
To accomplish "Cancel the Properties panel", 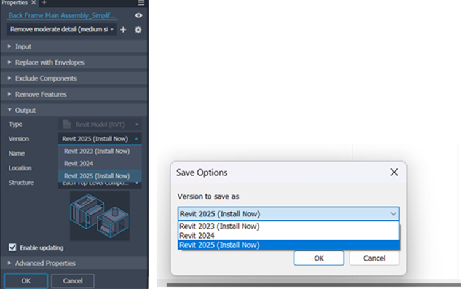I will [x=73, y=281].
